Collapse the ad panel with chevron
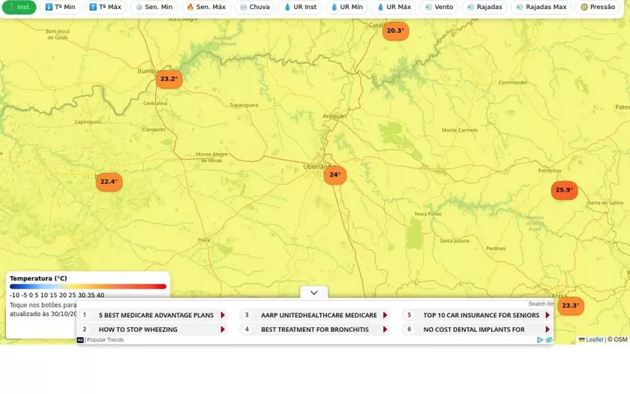 coord(313,293)
